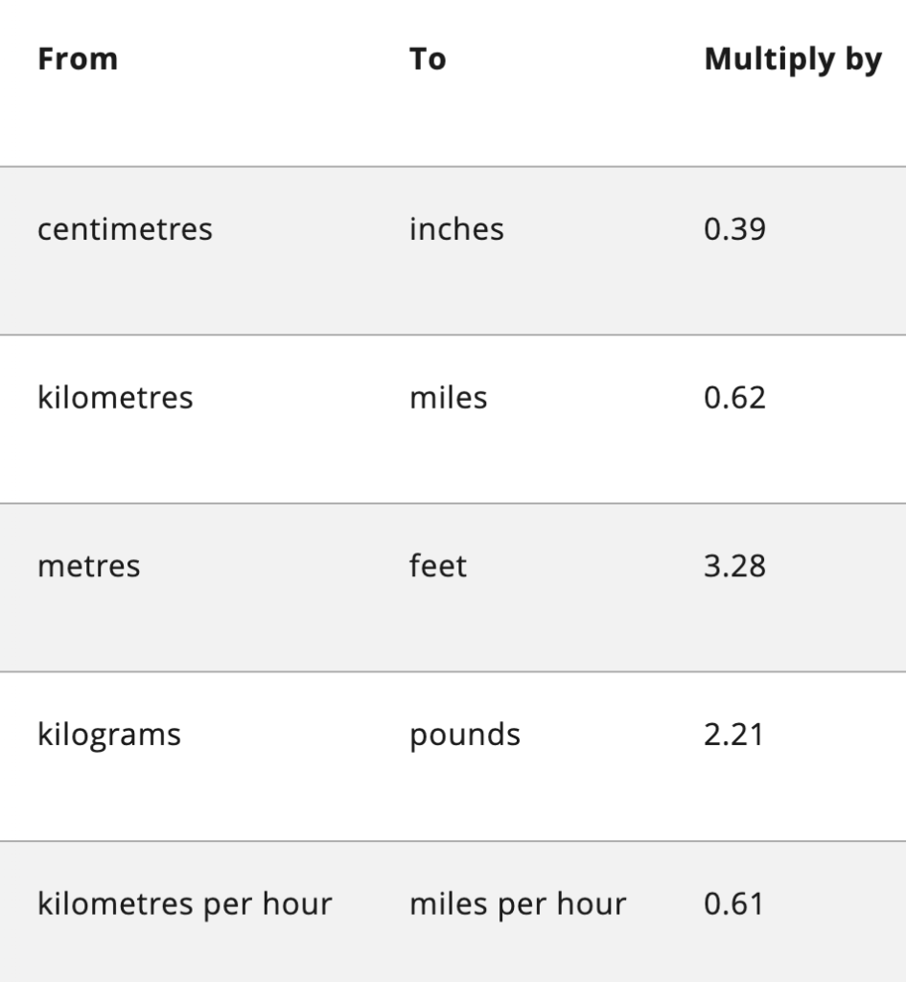Select the "inches" cell

456,229
